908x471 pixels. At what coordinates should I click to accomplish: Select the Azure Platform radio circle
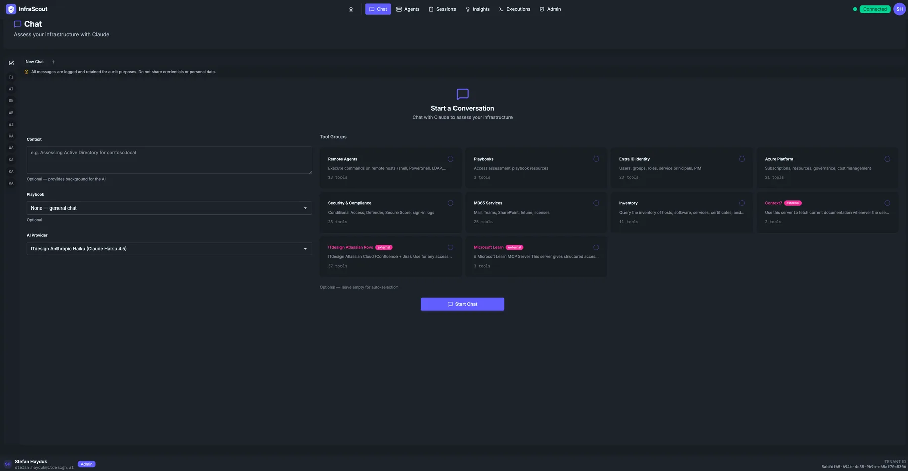(x=887, y=159)
